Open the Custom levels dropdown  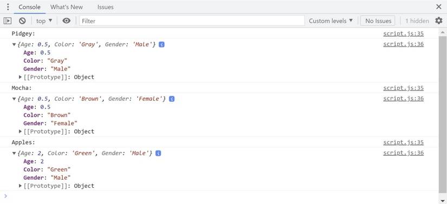(331, 21)
